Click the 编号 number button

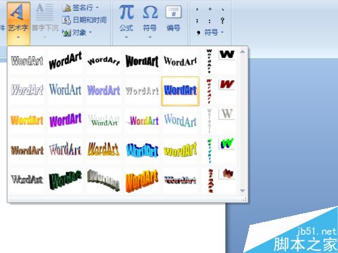coord(174,19)
